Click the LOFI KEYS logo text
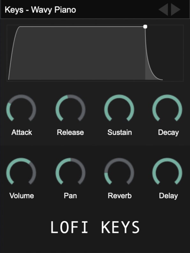Viewport: 190px width, 253px height. [x=95, y=227]
